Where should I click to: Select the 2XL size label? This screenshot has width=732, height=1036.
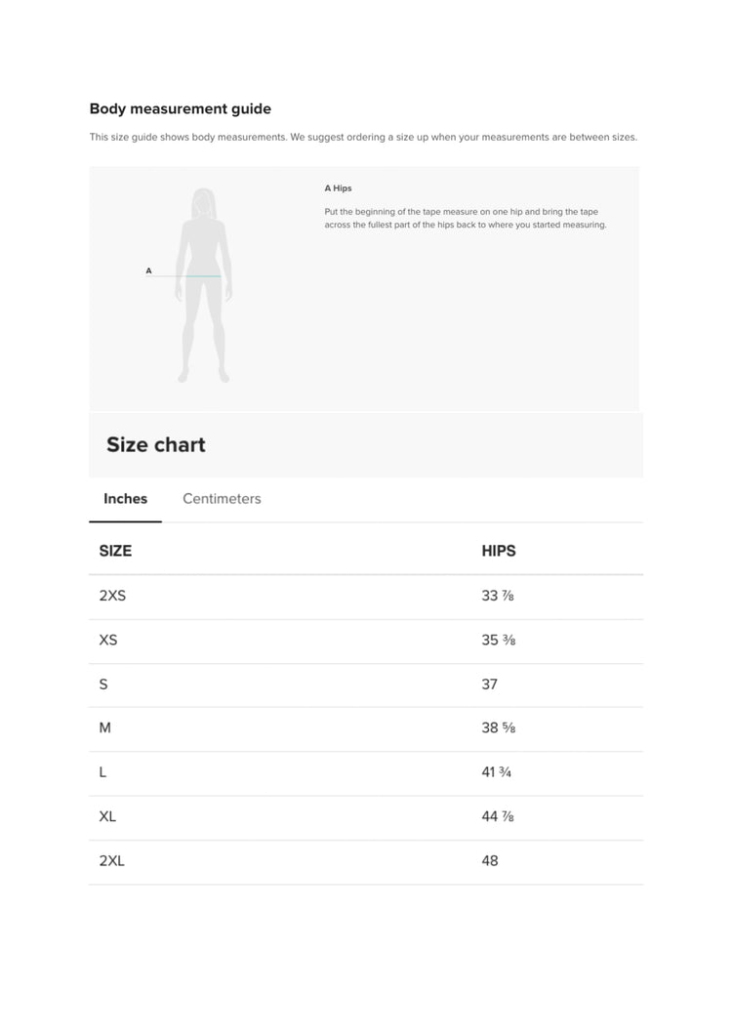pos(111,861)
